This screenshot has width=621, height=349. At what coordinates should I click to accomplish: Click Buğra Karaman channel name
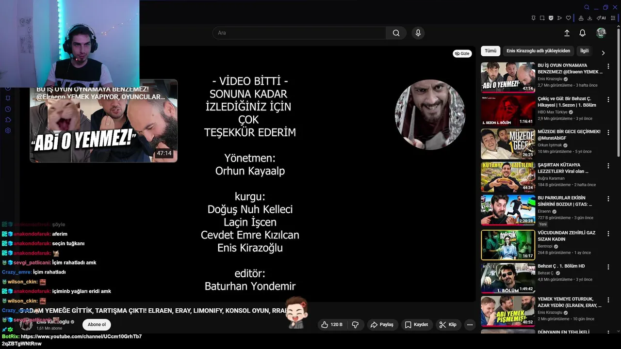[x=551, y=178]
